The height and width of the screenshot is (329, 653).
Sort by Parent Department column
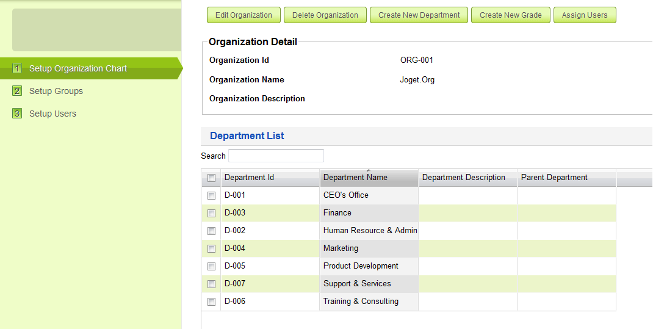(x=554, y=178)
